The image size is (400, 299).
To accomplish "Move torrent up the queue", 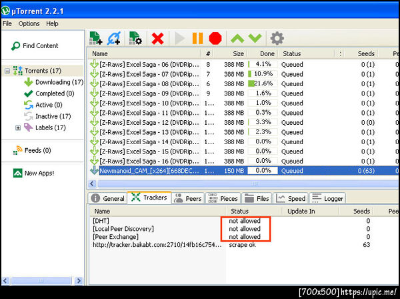I will [237, 39].
